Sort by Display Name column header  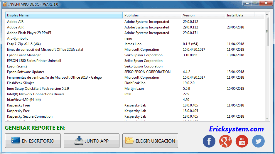[x=64, y=15]
